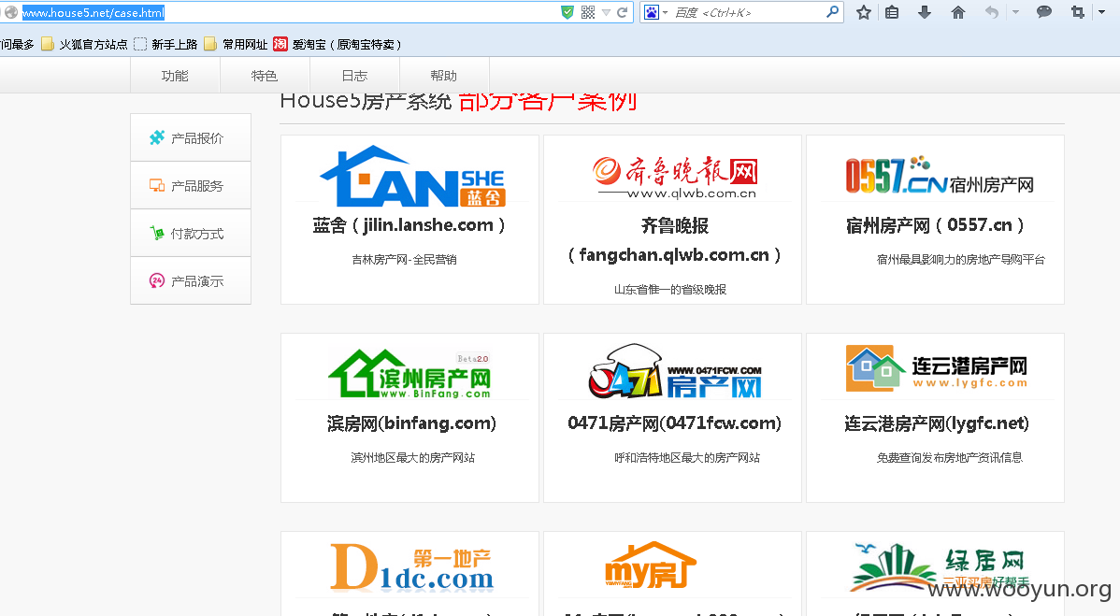Screen dimensions: 1120x616
Task: Switch to the 帮助 tab
Action: [x=443, y=76]
